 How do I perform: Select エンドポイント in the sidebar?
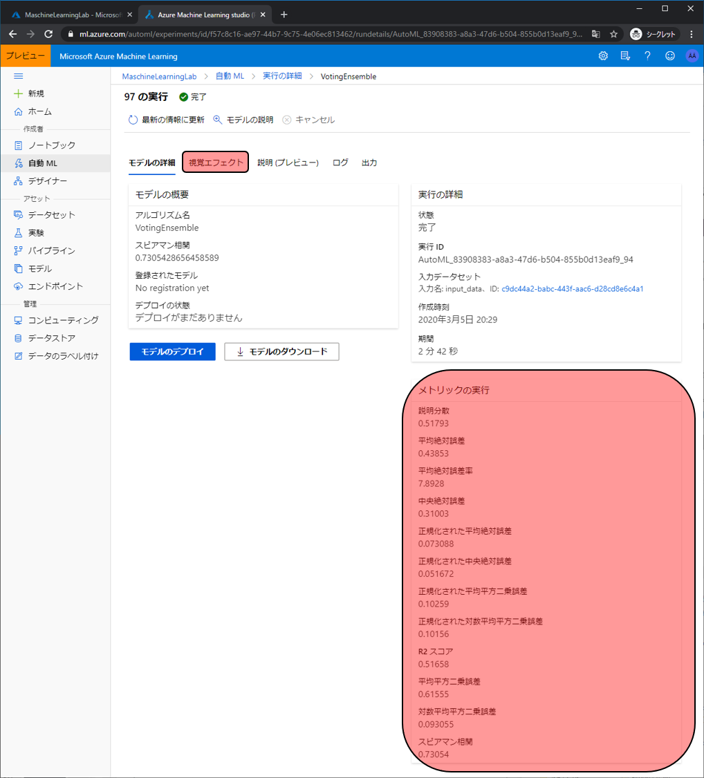click(55, 286)
